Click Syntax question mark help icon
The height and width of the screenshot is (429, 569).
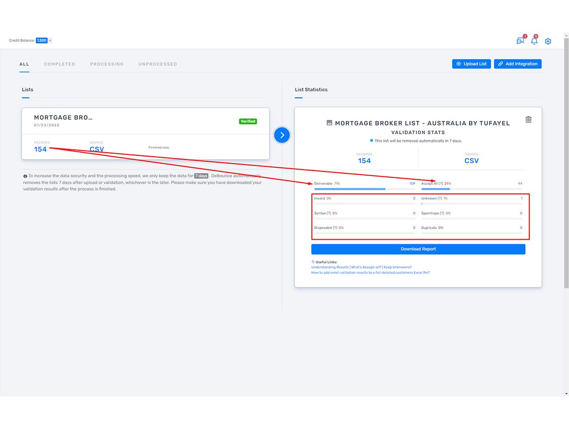pyautogui.click(x=329, y=213)
